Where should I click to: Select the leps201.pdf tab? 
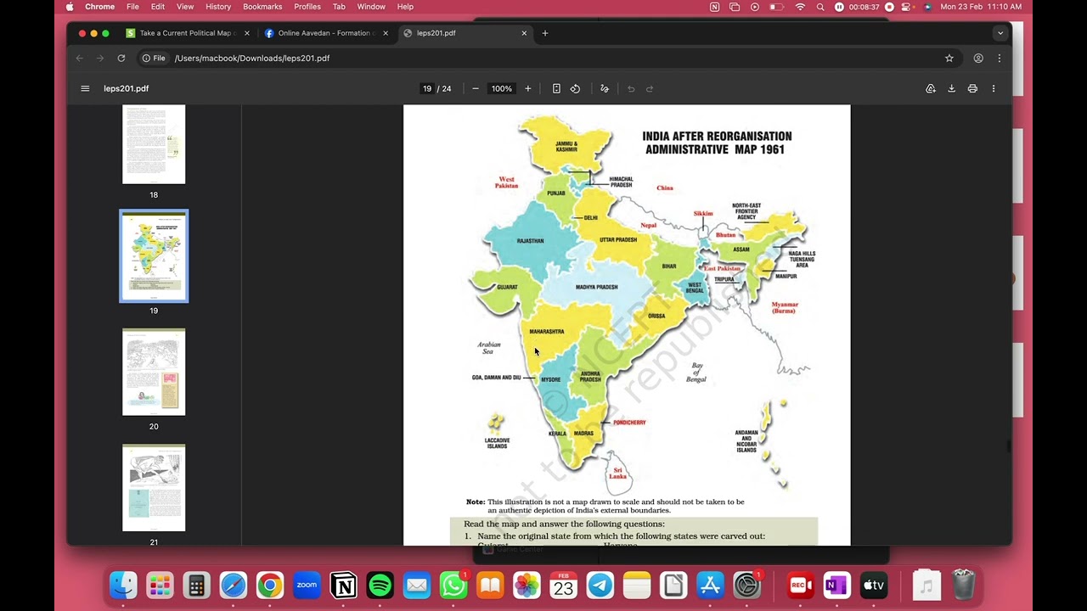coord(465,33)
